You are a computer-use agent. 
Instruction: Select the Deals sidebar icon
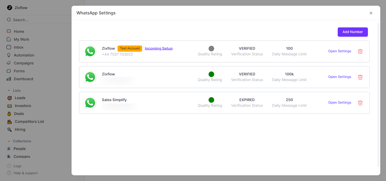click(10, 114)
